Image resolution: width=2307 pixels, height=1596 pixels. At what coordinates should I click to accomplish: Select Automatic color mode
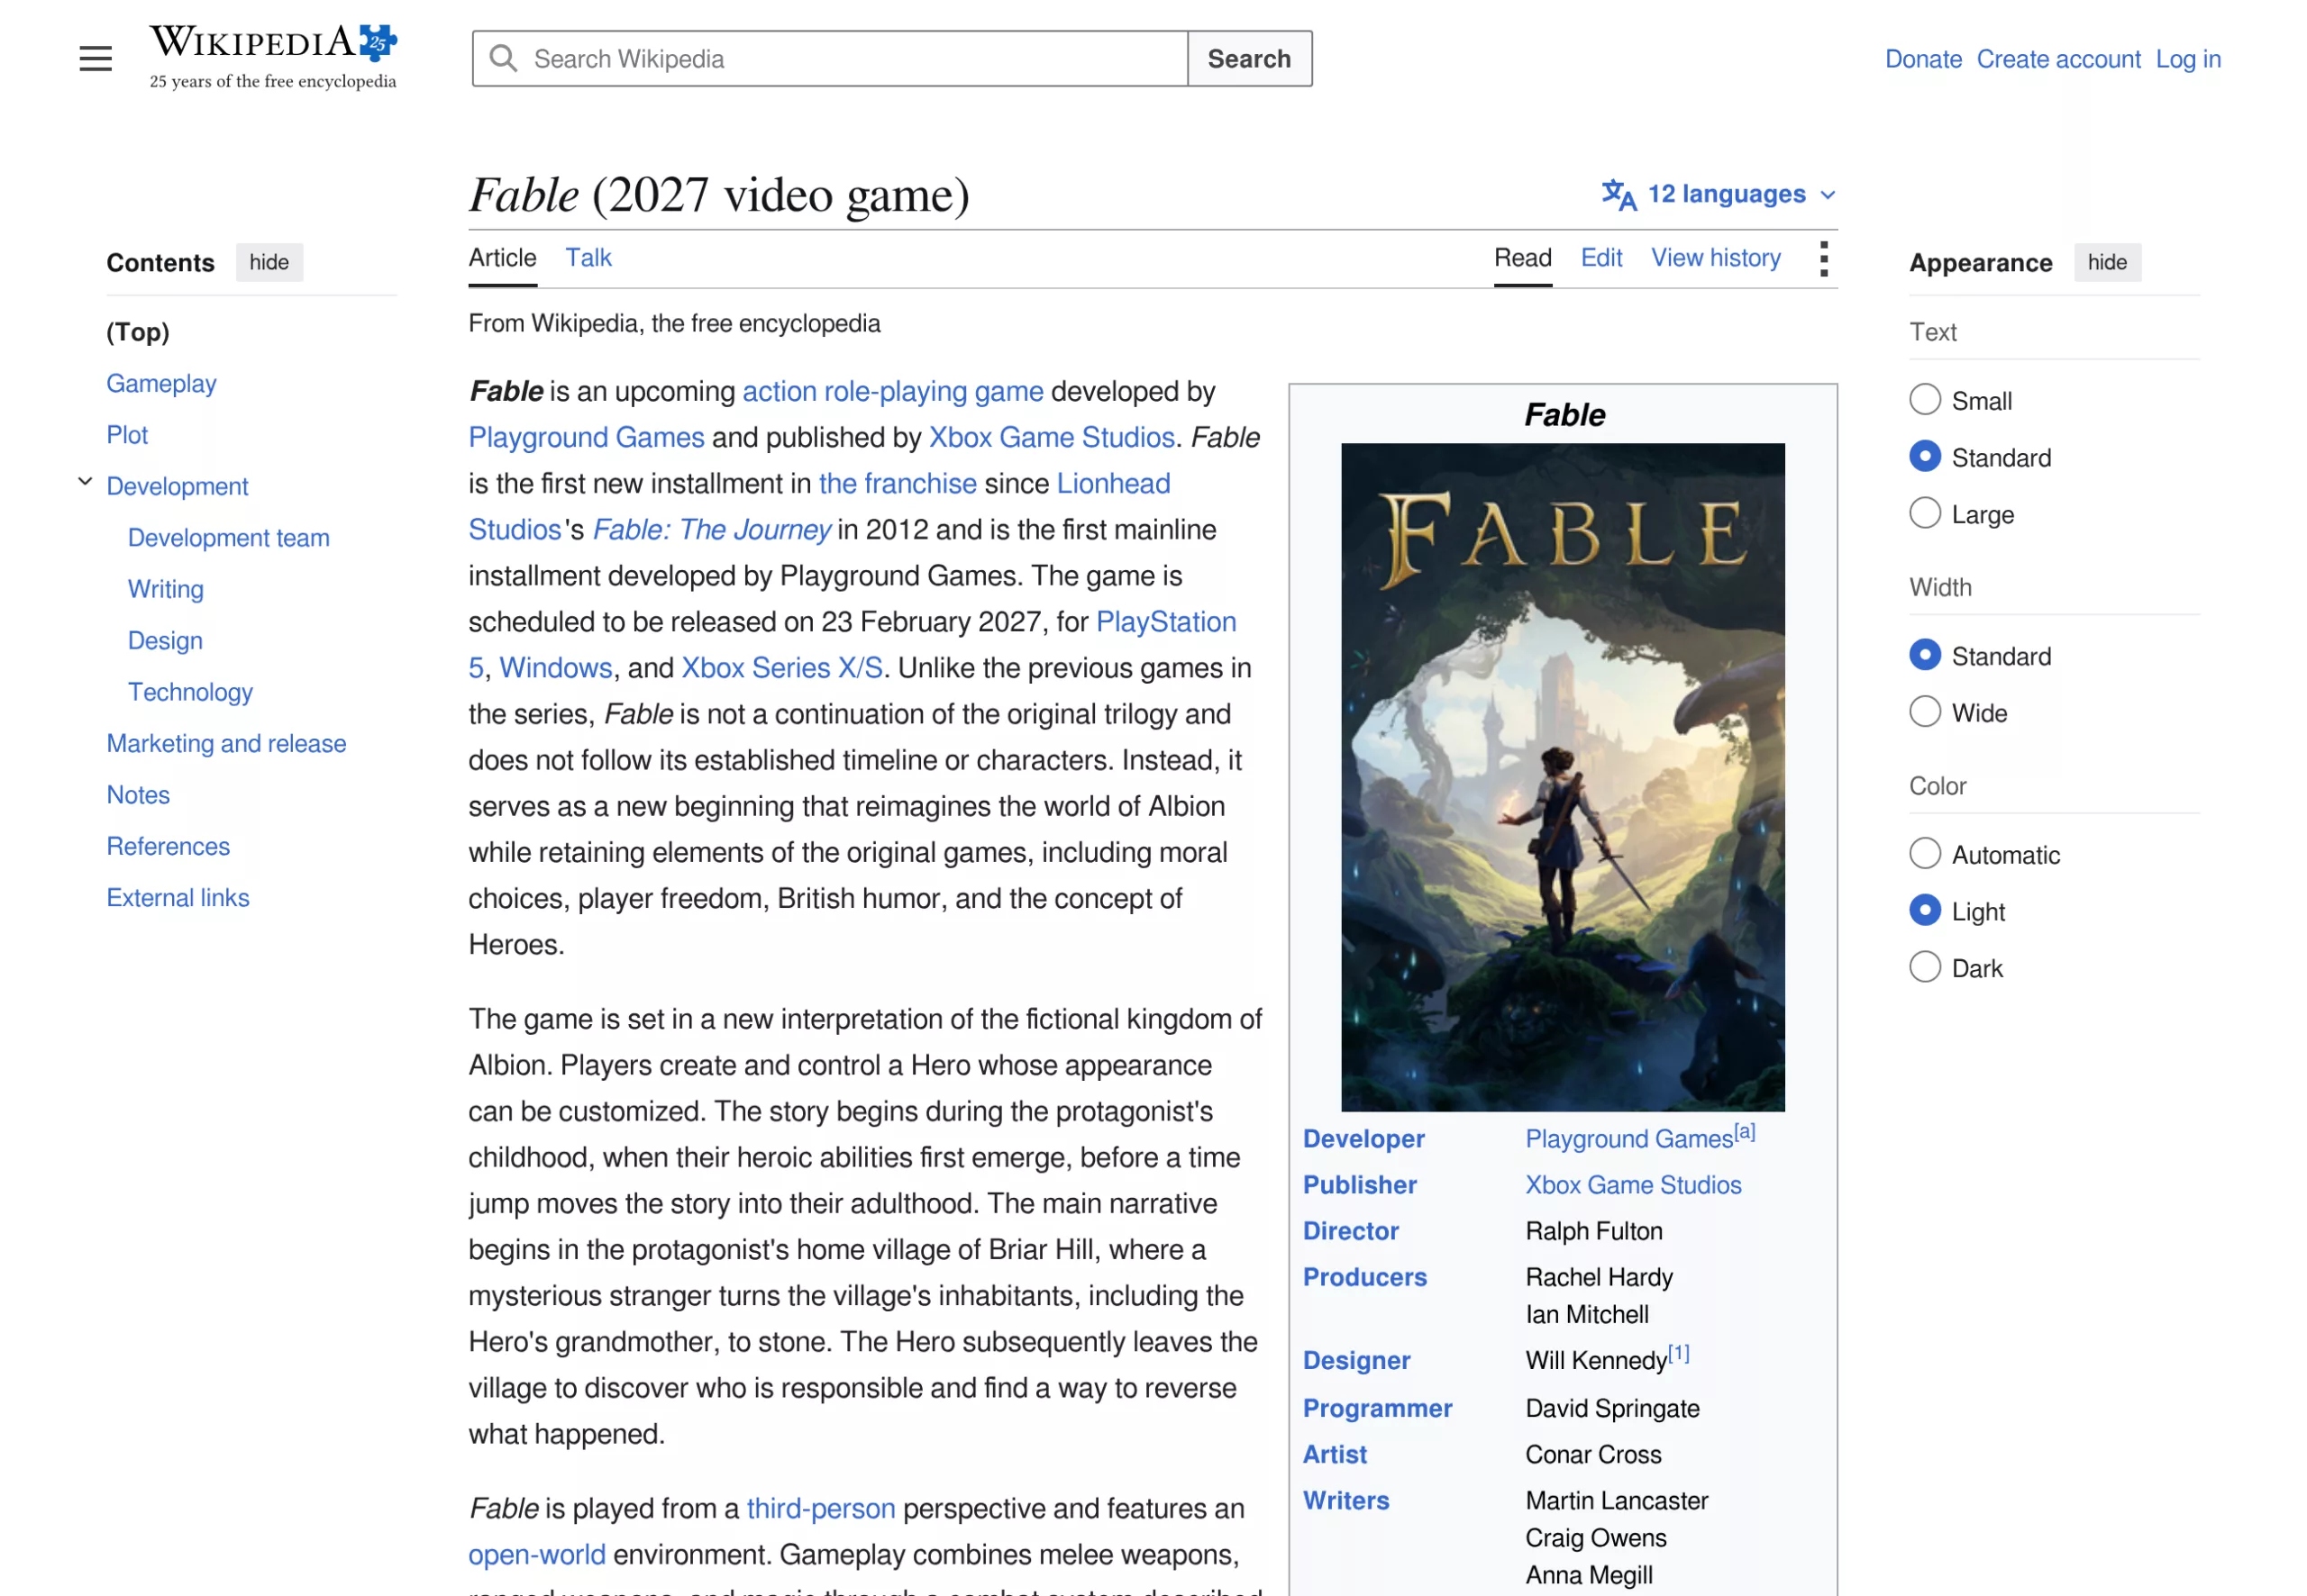pos(1925,855)
